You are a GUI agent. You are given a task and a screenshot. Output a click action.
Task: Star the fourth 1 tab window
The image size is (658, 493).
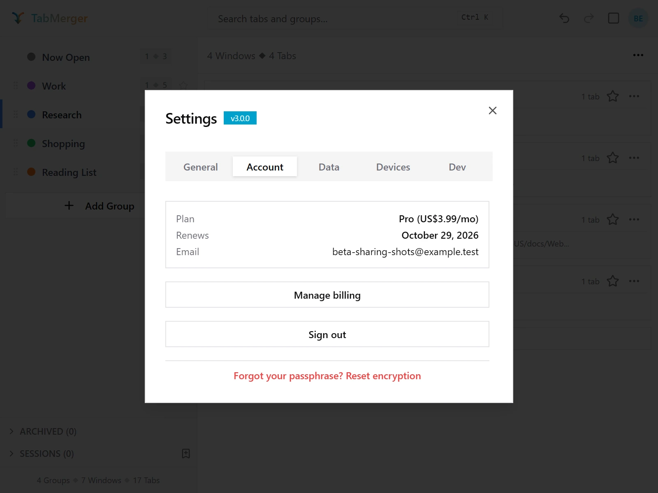tap(613, 281)
